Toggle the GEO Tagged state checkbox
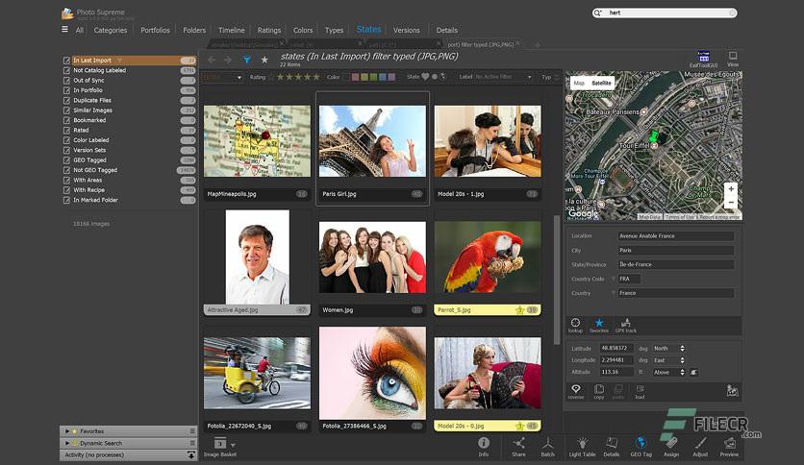The height and width of the screenshot is (465, 804). pos(66,160)
